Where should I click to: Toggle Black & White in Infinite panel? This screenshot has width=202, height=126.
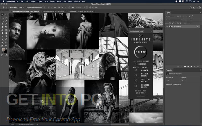(145, 75)
